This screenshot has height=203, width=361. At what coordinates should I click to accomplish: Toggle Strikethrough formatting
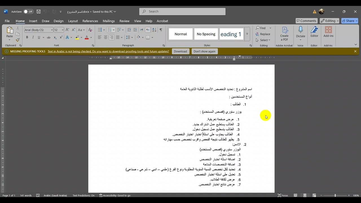click(49, 37)
